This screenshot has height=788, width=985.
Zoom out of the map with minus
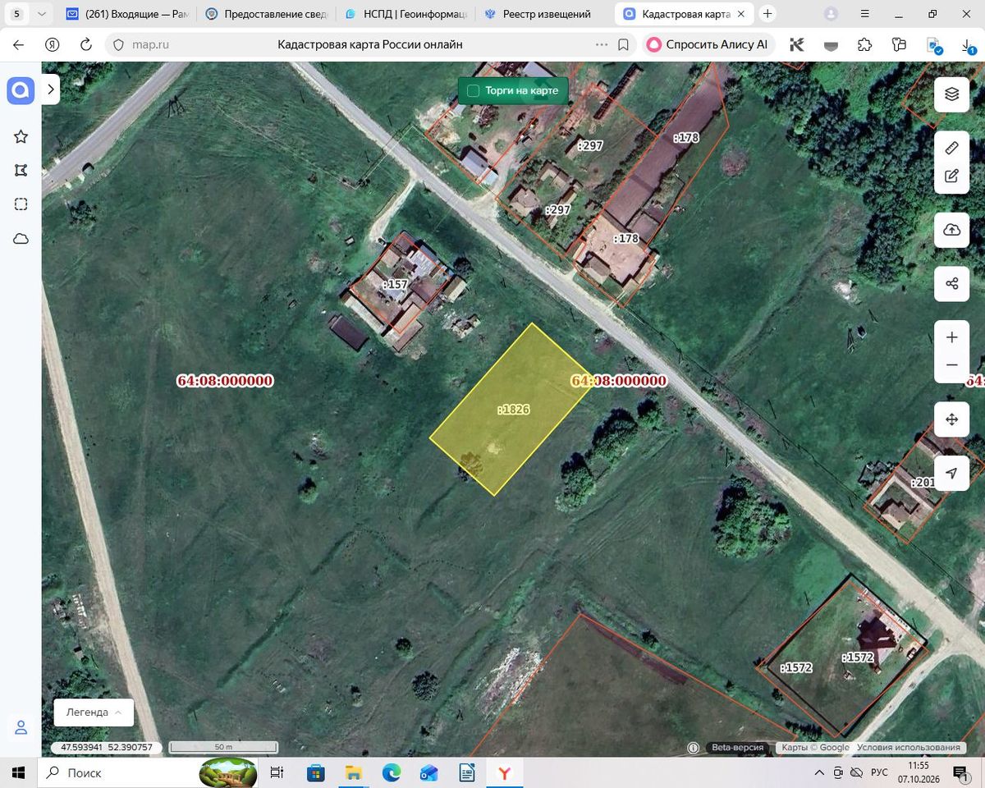(x=952, y=365)
